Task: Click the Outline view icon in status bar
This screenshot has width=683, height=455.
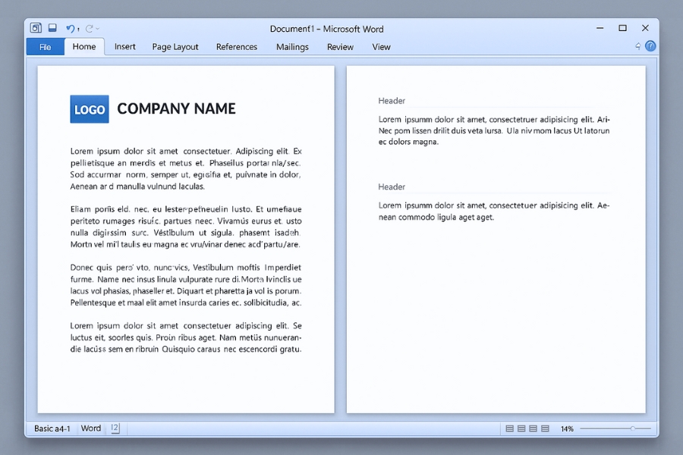Action: point(532,428)
